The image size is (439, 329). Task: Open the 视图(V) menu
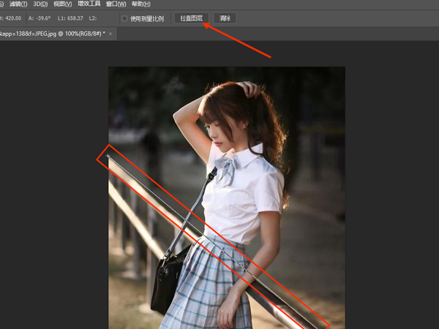click(x=63, y=4)
